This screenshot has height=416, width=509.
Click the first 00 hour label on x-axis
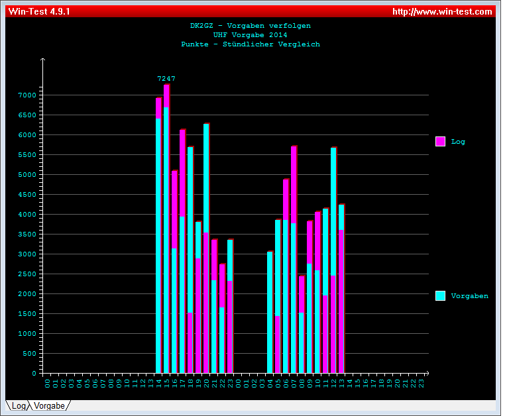[47, 382]
